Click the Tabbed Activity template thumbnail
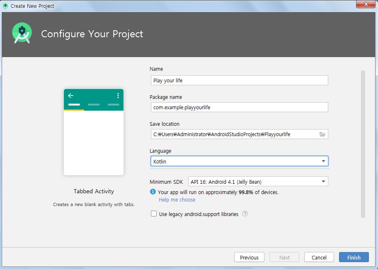The height and width of the screenshot is (269, 378). point(94,132)
